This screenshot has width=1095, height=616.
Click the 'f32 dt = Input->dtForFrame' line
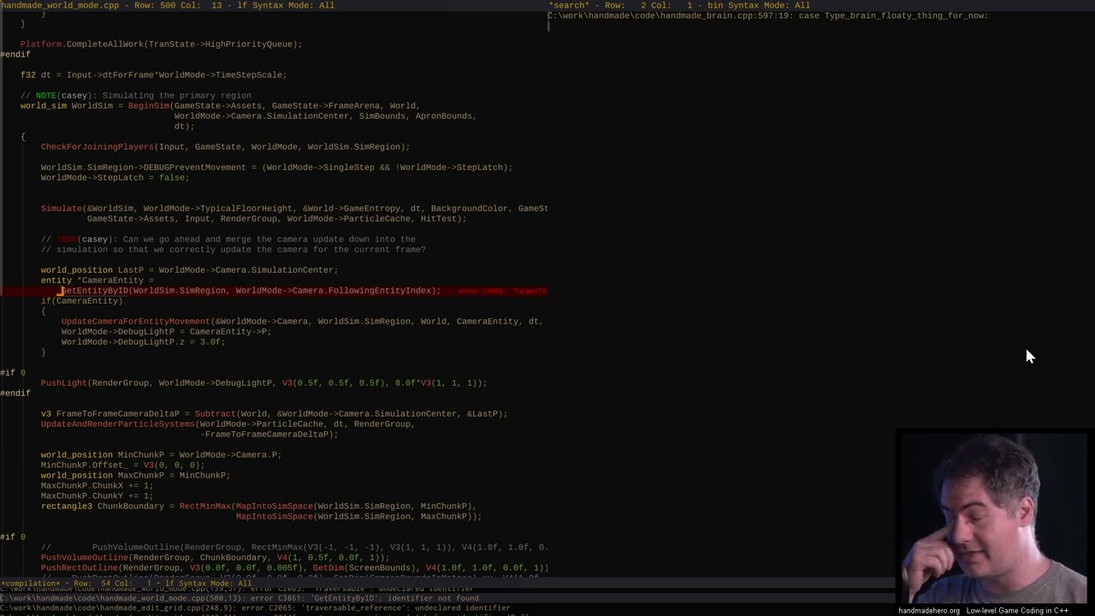coord(153,74)
